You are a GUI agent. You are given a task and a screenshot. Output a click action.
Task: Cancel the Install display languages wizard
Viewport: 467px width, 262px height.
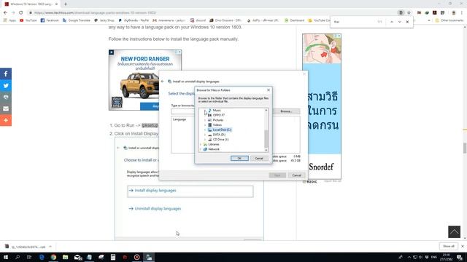click(296, 175)
